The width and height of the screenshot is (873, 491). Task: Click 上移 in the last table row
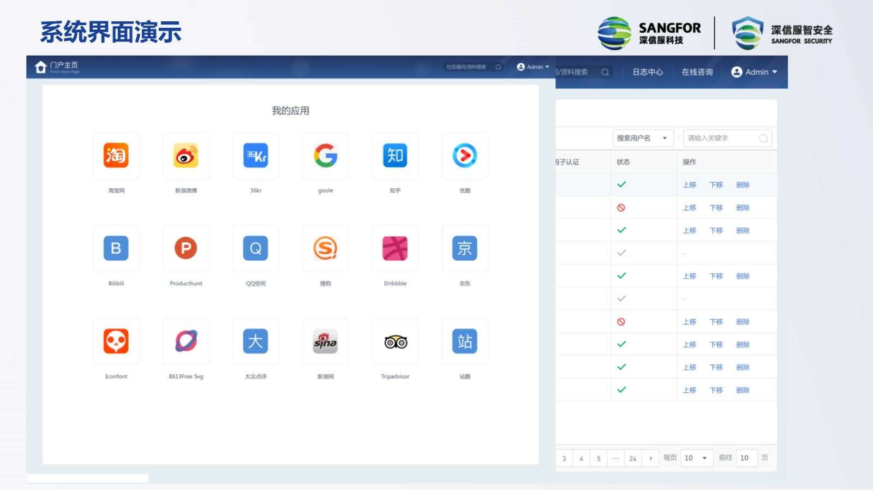pyautogui.click(x=690, y=390)
